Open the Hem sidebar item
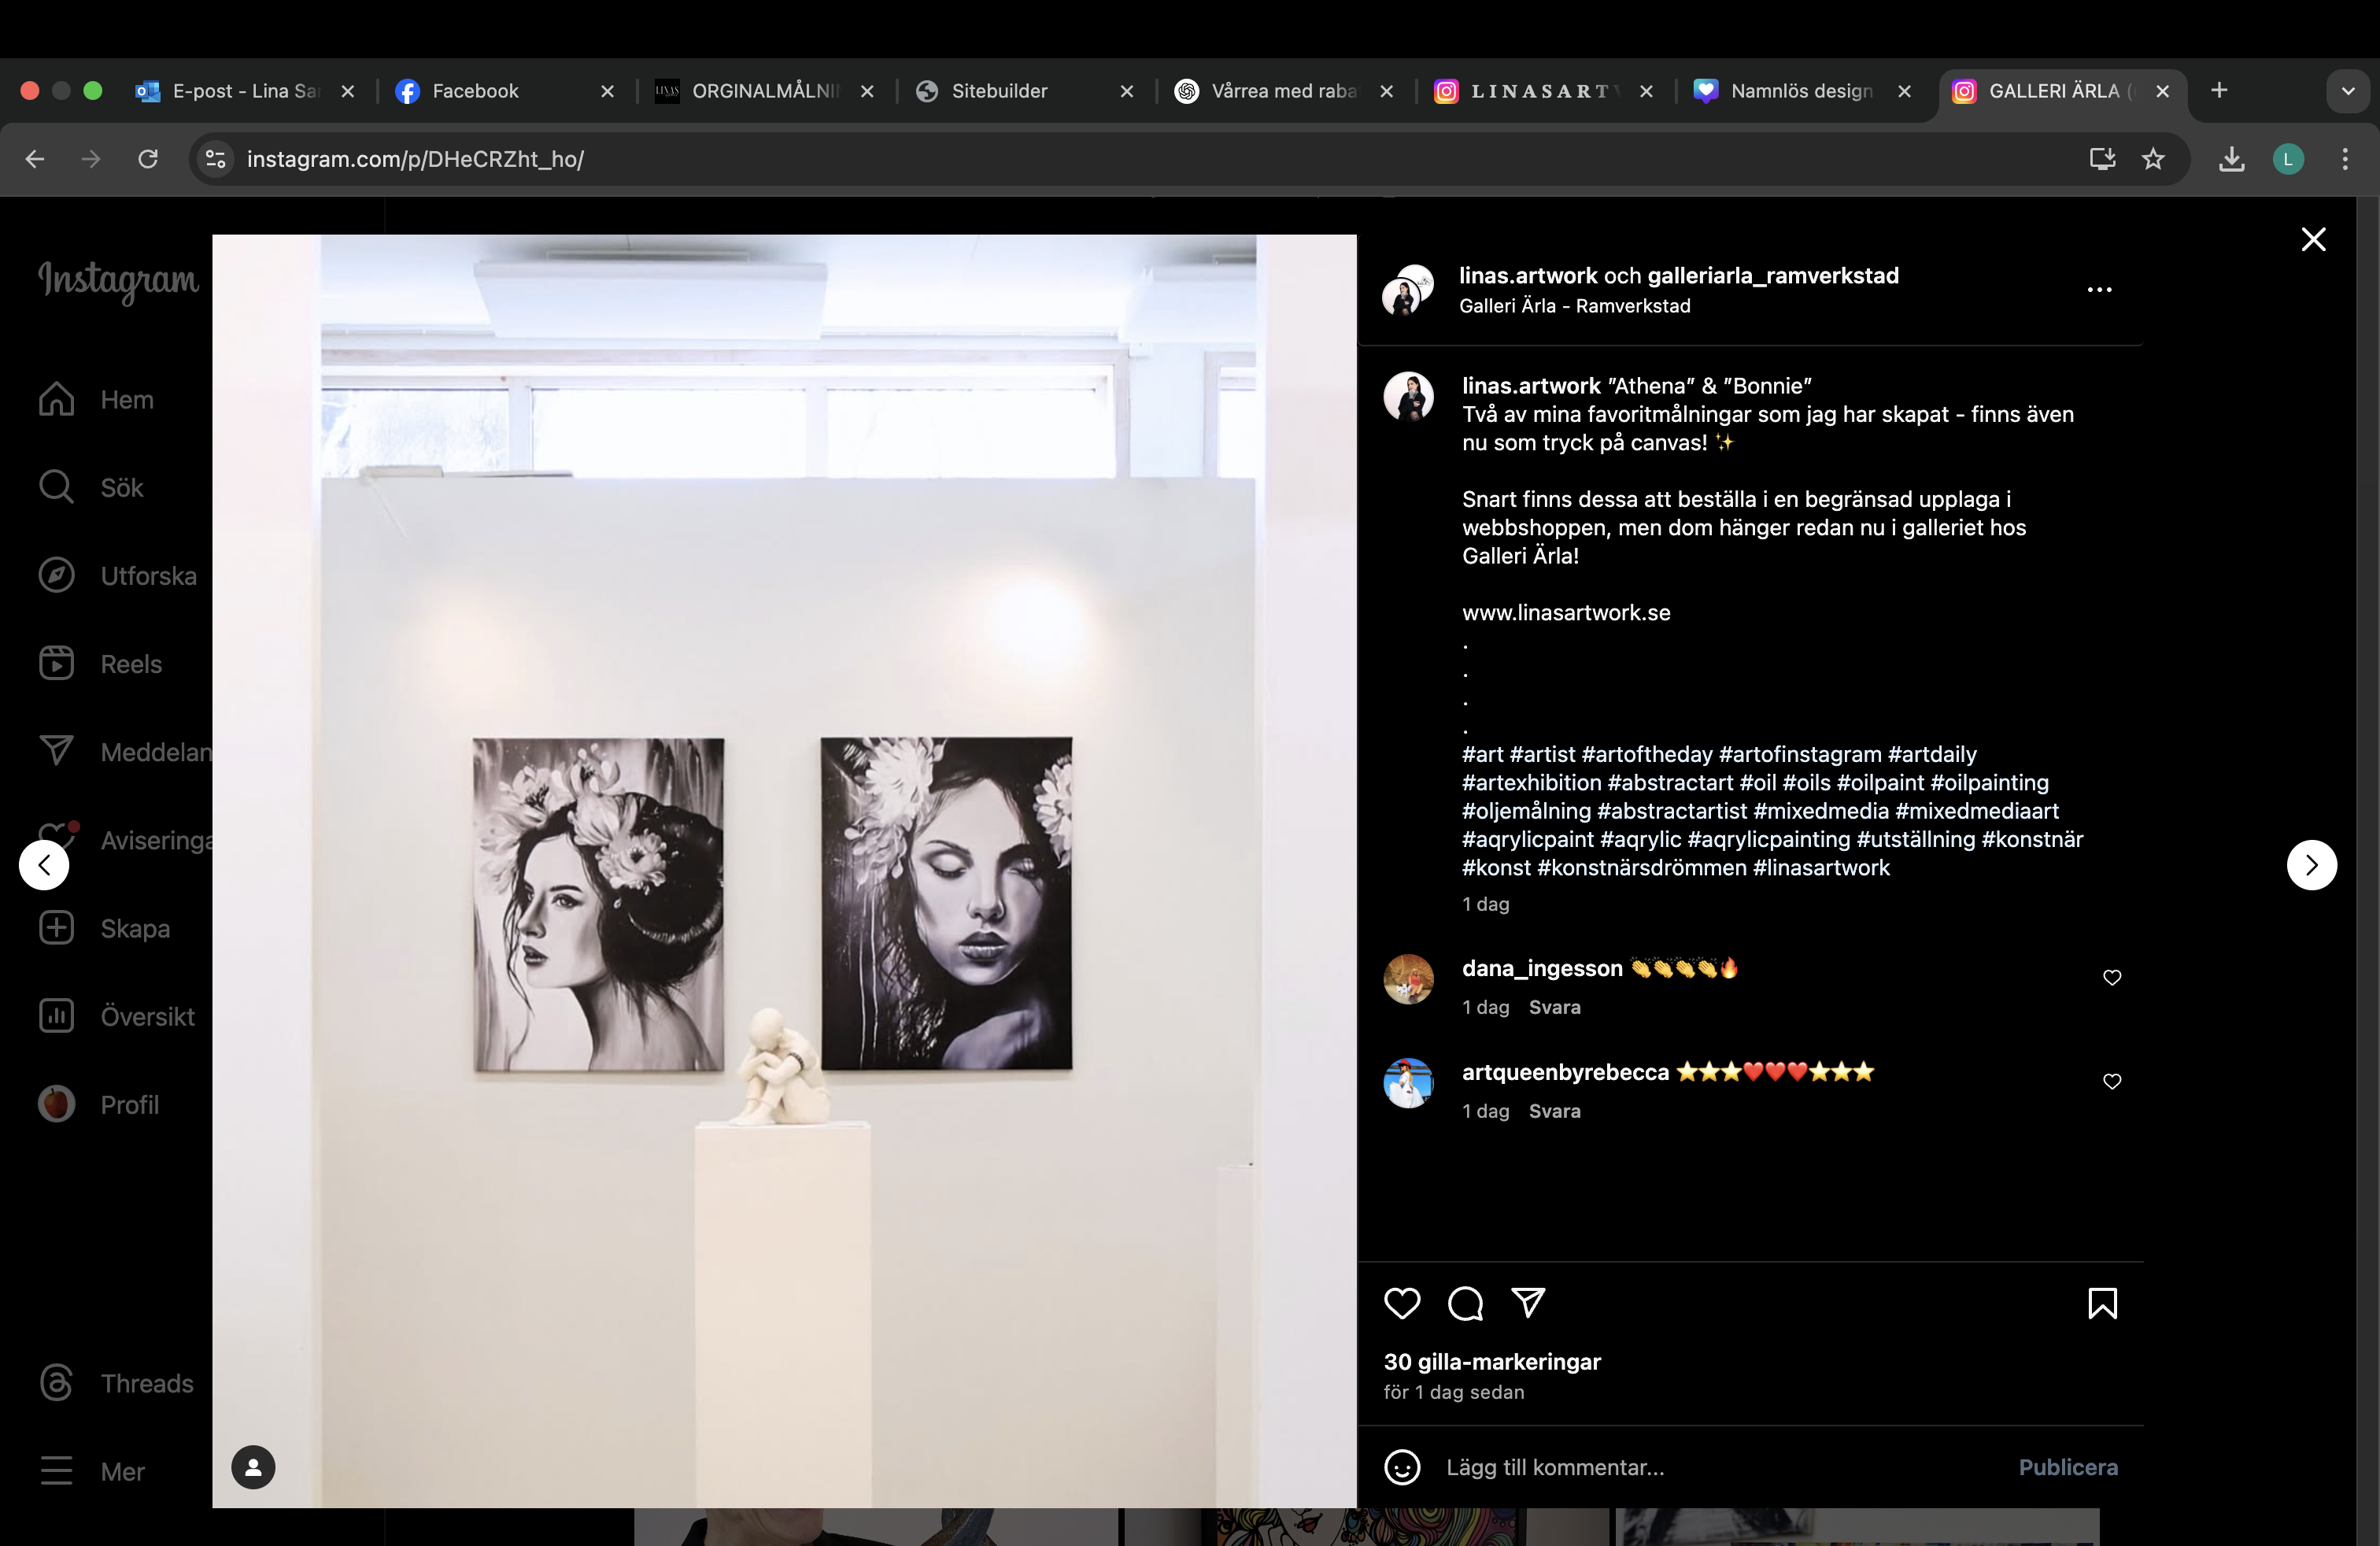The height and width of the screenshot is (1546, 2380). 96,399
